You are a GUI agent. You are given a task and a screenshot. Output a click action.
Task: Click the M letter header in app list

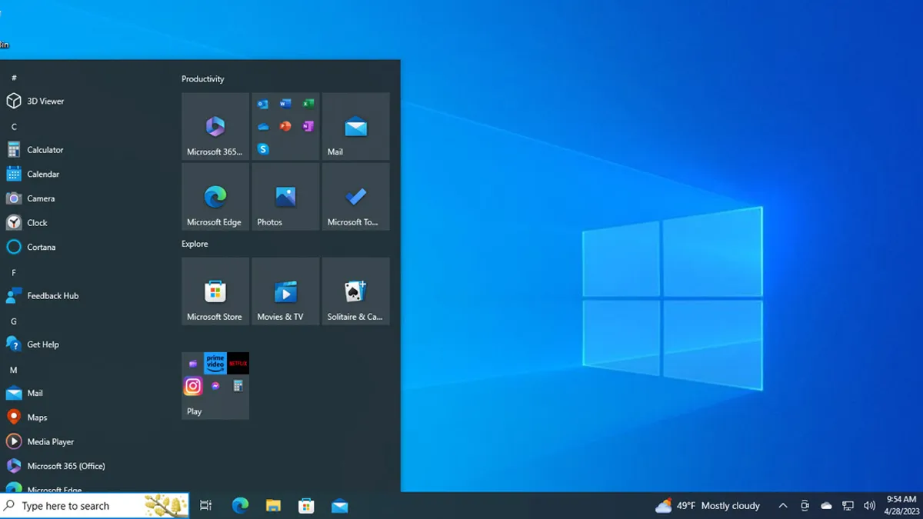pos(14,370)
